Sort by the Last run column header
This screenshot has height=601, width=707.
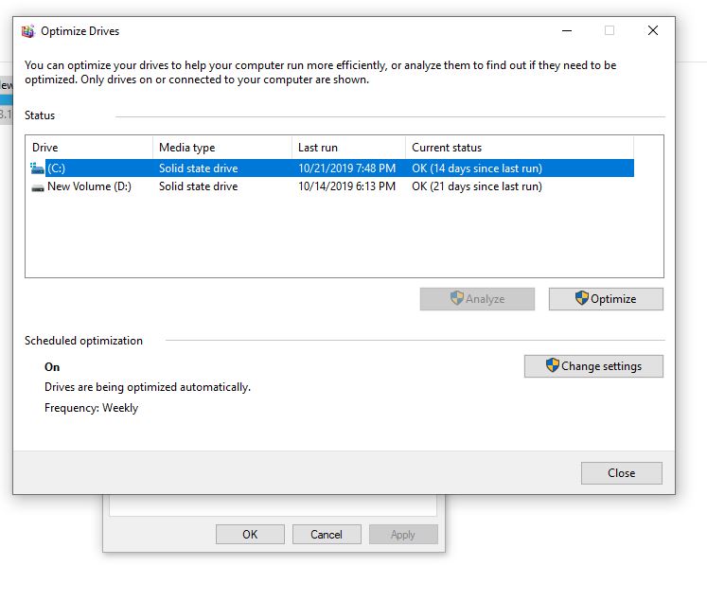pyautogui.click(x=347, y=148)
